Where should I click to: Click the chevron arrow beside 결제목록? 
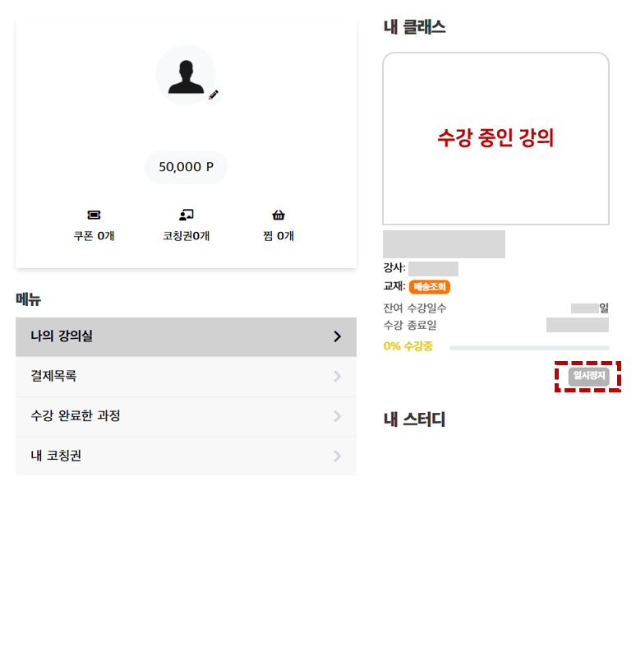click(338, 377)
